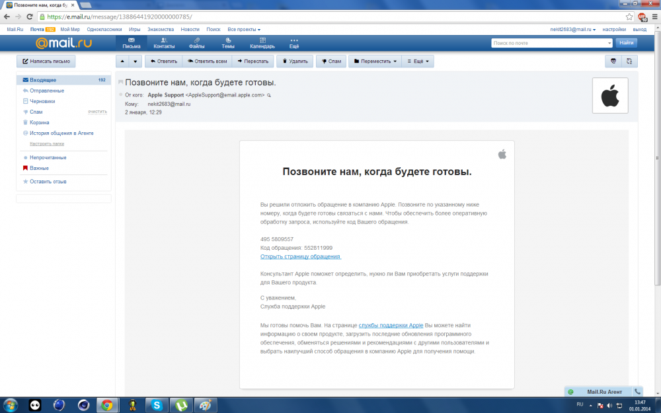Open Одноклассники in top navigation
The height and width of the screenshot is (413, 661).
pyautogui.click(x=104, y=30)
